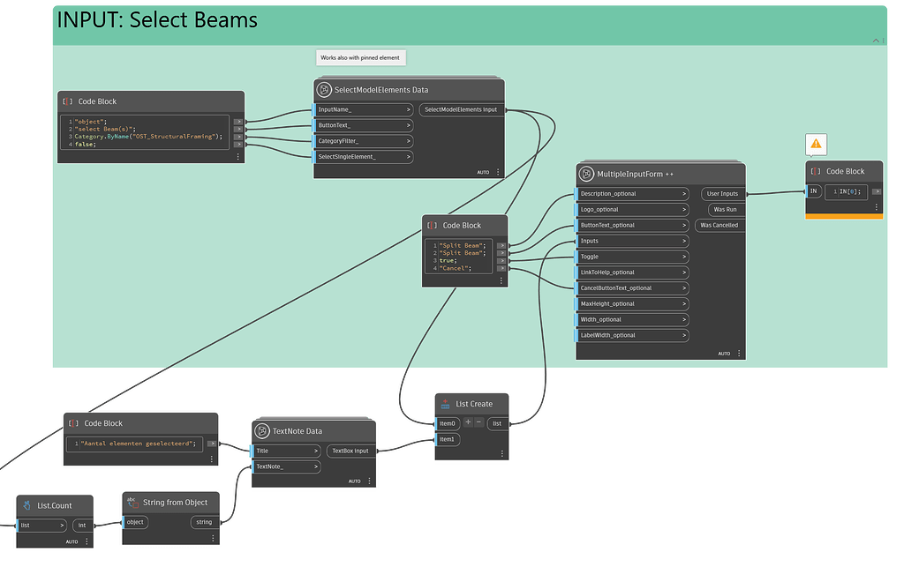Image resolution: width=904 pixels, height=567 pixels.
Task: Click the Works also with pinned element note
Action: click(360, 57)
